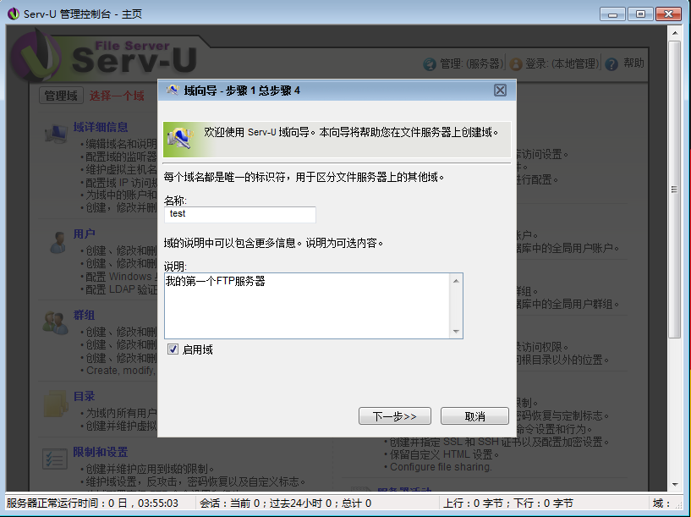
Task: Close the domain wizard dialog
Action: (x=500, y=91)
